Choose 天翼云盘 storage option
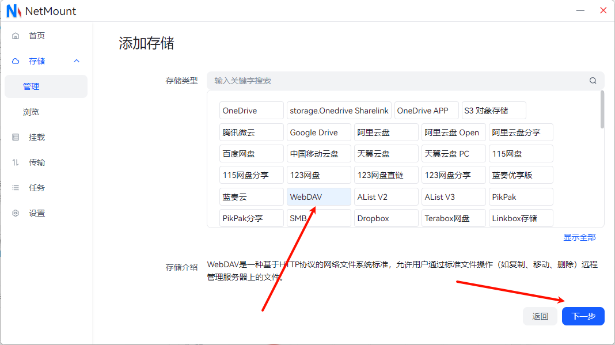This screenshot has height=345, width=615. pyautogui.click(x=386, y=153)
